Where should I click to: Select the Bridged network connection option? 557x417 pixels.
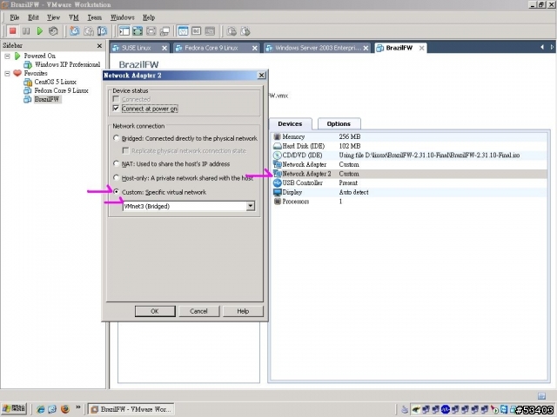117,138
